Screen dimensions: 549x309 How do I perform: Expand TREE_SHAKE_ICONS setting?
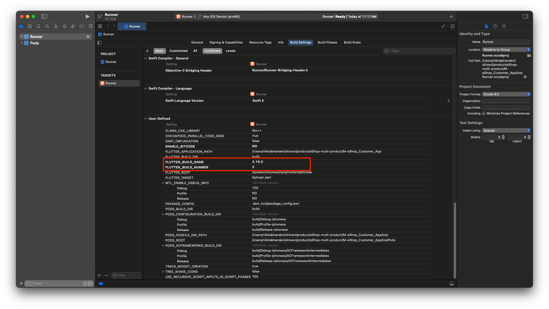[x=163, y=272]
